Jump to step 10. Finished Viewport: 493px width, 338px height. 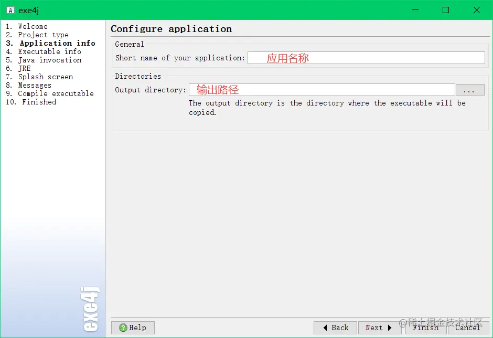(31, 102)
